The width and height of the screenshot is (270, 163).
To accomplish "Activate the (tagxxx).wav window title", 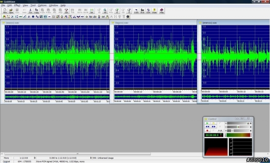I will [122, 23].
